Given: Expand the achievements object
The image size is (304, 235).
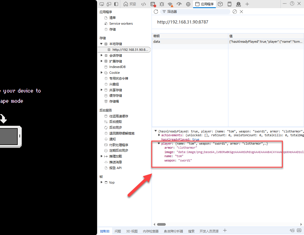Looking at the screenshot, I should 159,135.
